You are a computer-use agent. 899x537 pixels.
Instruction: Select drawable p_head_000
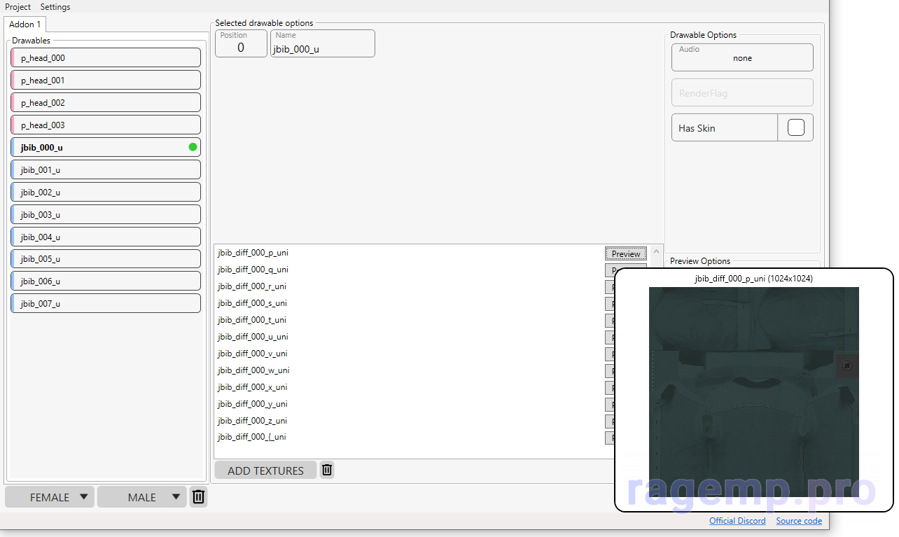coord(106,58)
